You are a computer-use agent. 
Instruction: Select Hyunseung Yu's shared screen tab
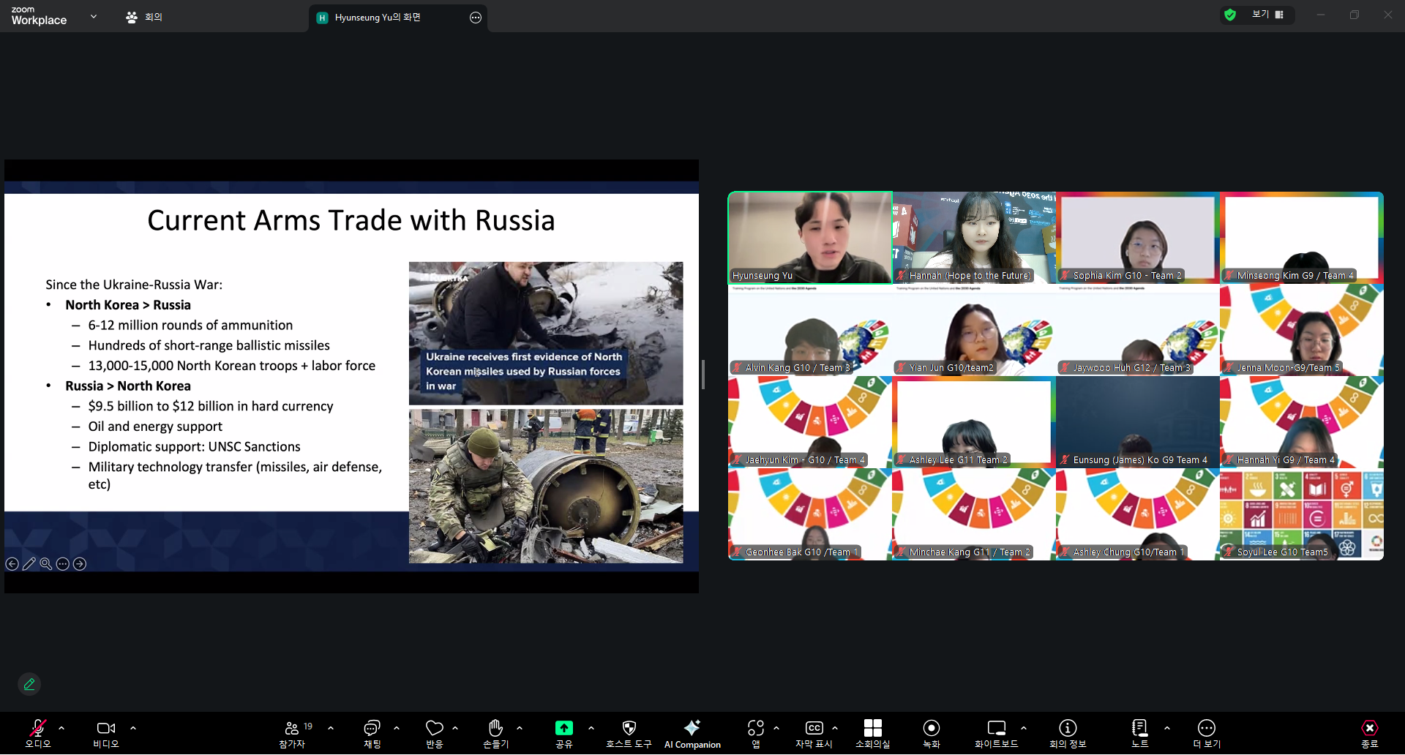pos(378,18)
